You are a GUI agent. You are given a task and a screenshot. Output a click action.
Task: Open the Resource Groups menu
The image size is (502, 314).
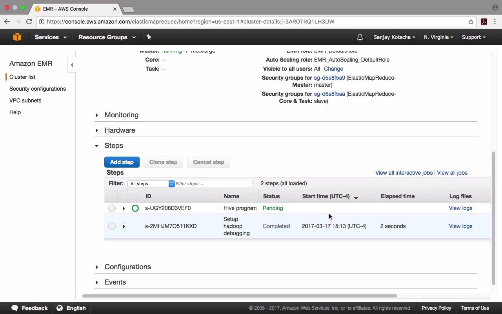[107, 37]
